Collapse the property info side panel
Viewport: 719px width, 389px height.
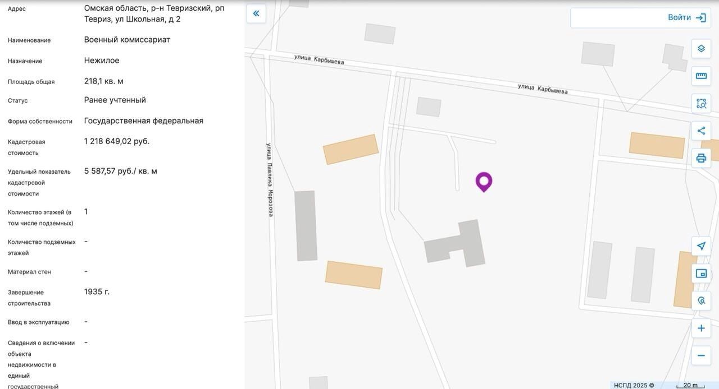tap(256, 13)
